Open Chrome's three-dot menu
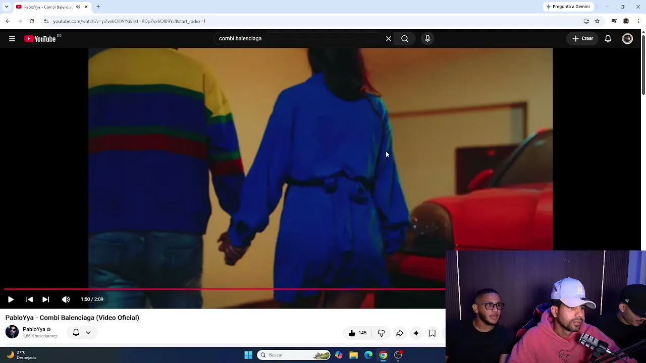 (638, 21)
